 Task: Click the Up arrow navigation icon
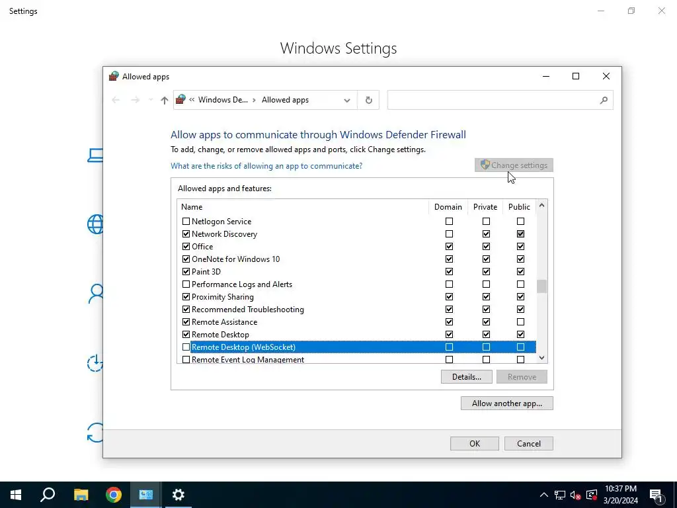(164, 101)
